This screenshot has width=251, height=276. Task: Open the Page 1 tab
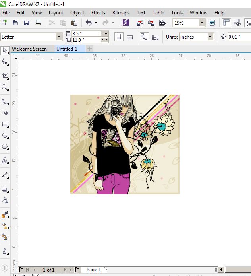(93, 270)
